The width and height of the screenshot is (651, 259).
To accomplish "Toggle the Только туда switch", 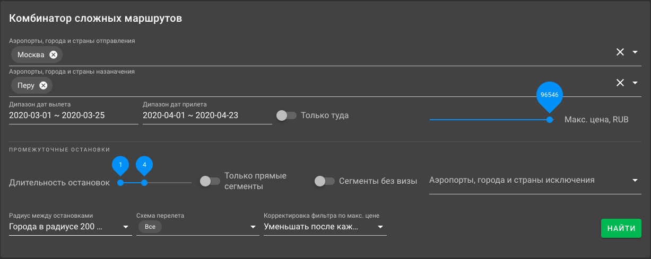I will click(286, 115).
